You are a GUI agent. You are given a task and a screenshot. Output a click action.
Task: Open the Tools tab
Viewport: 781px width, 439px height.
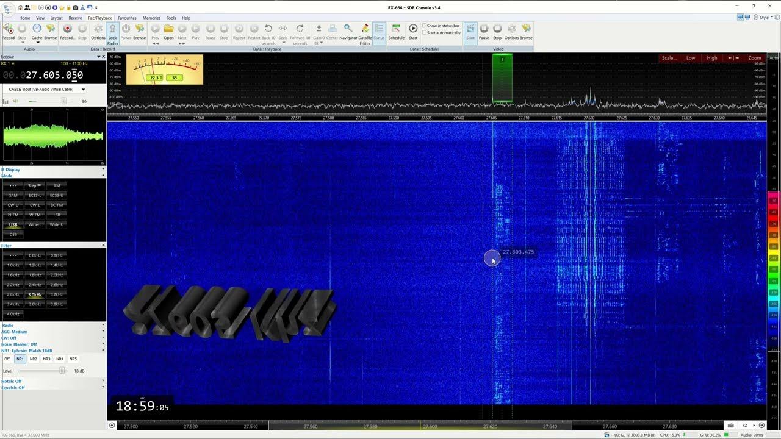coord(171,18)
